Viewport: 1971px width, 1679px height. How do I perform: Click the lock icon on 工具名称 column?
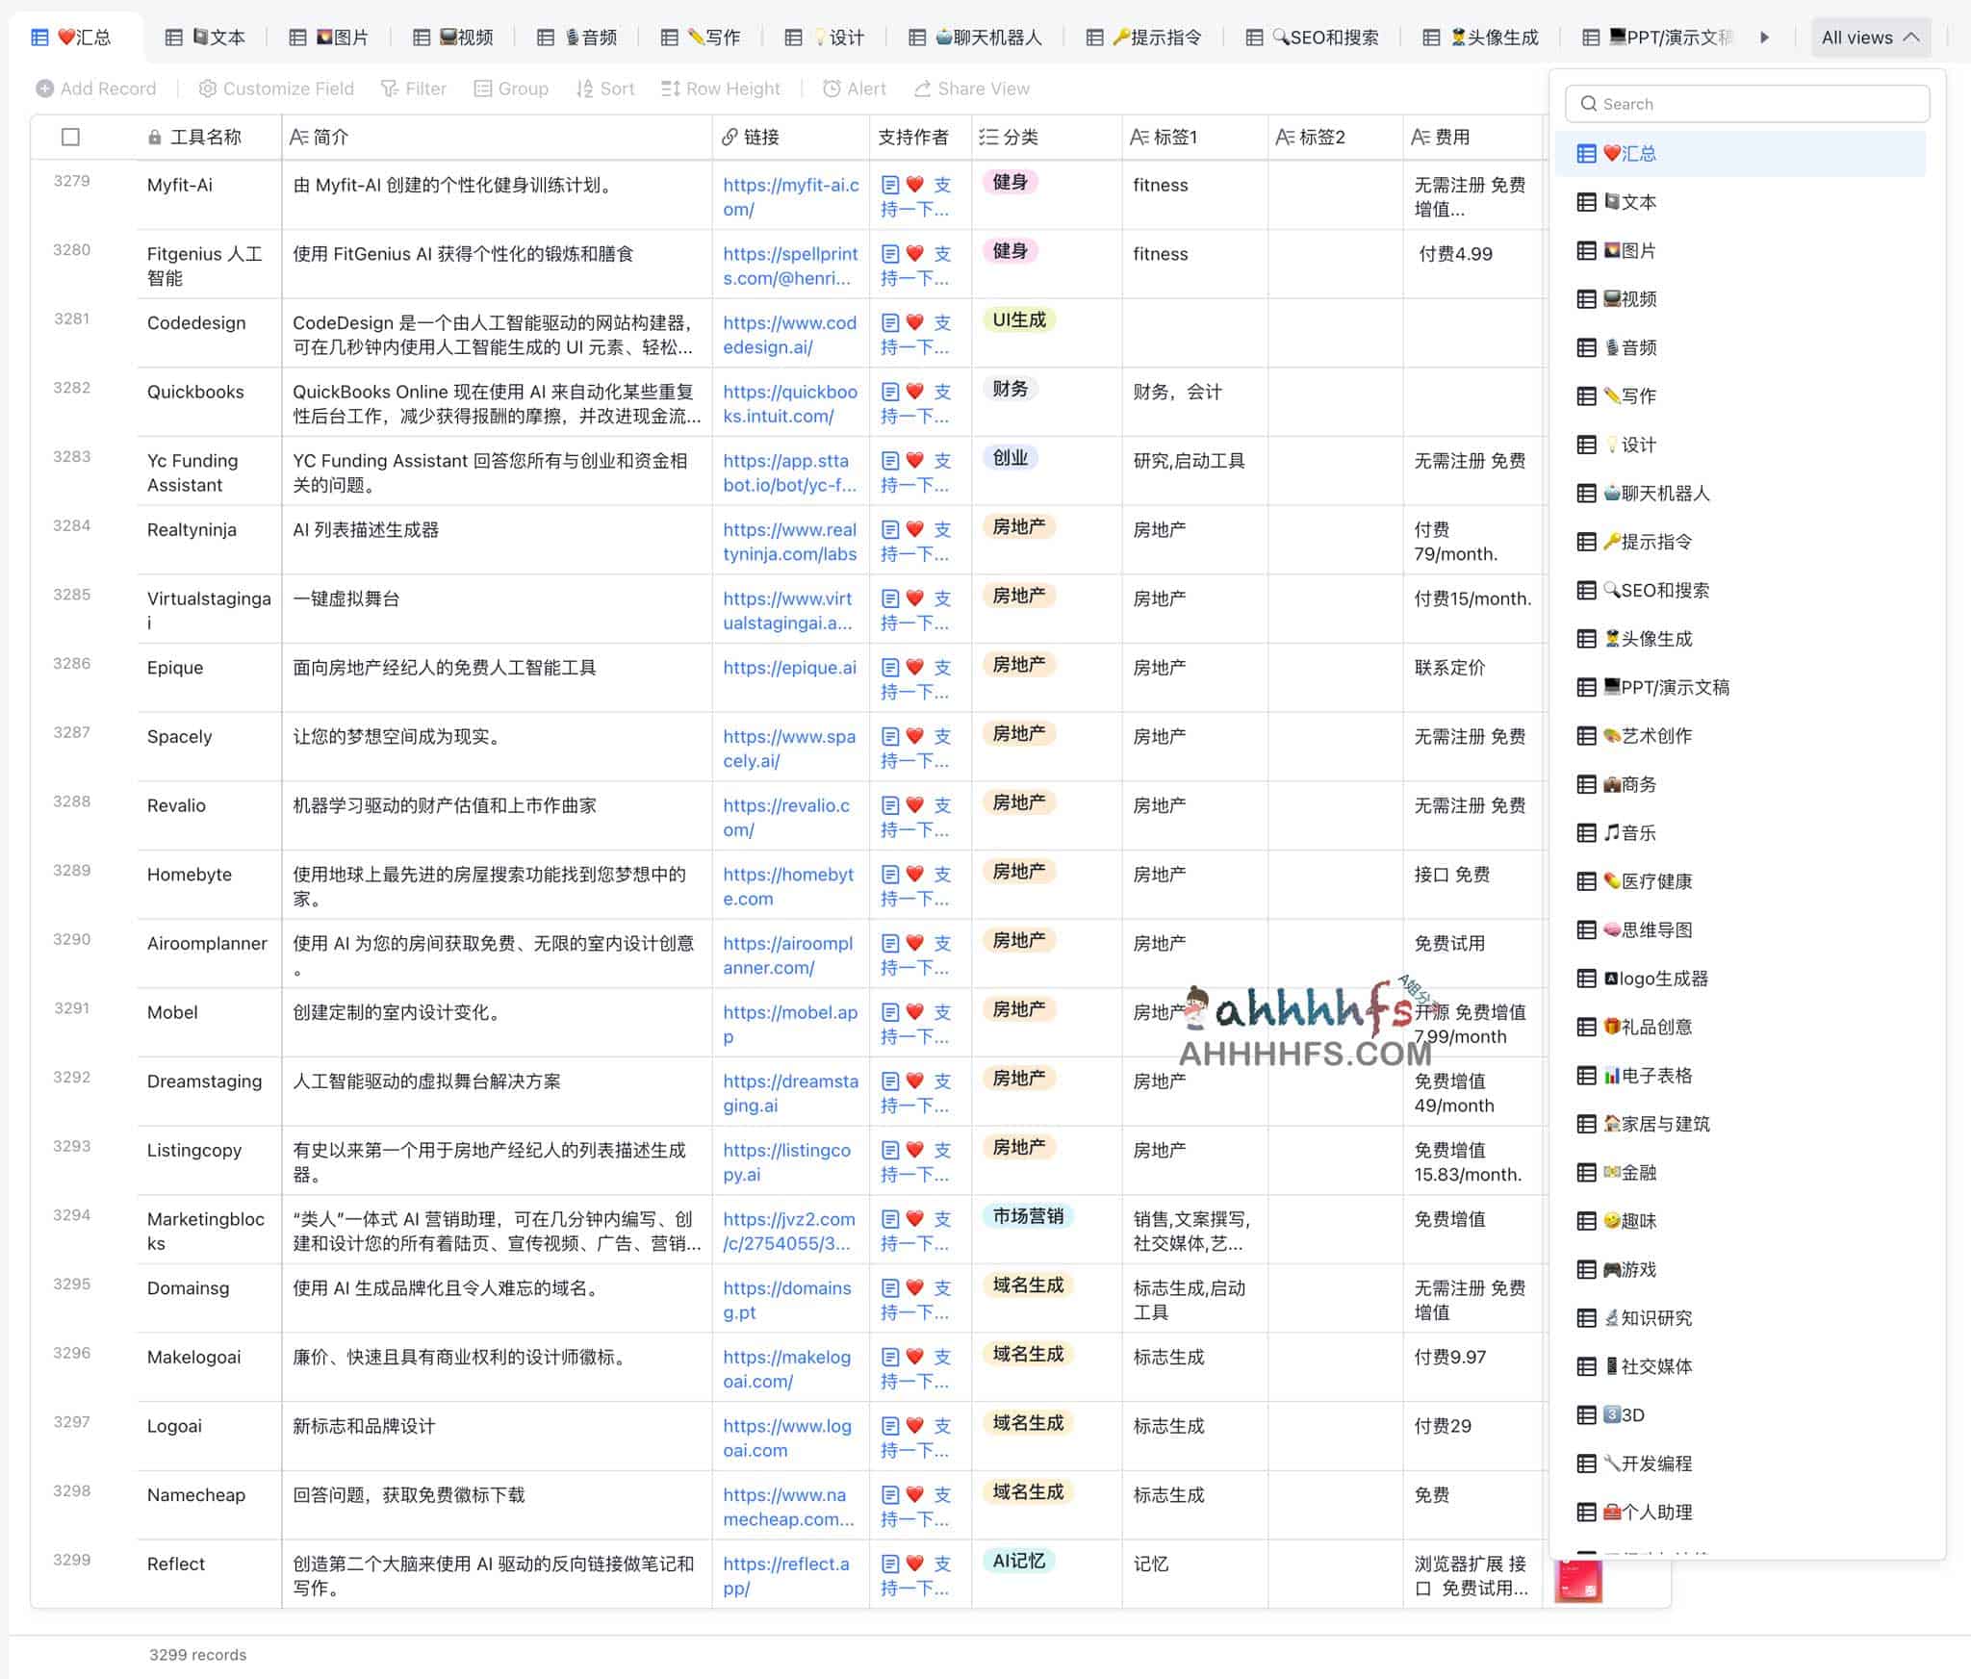point(155,138)
